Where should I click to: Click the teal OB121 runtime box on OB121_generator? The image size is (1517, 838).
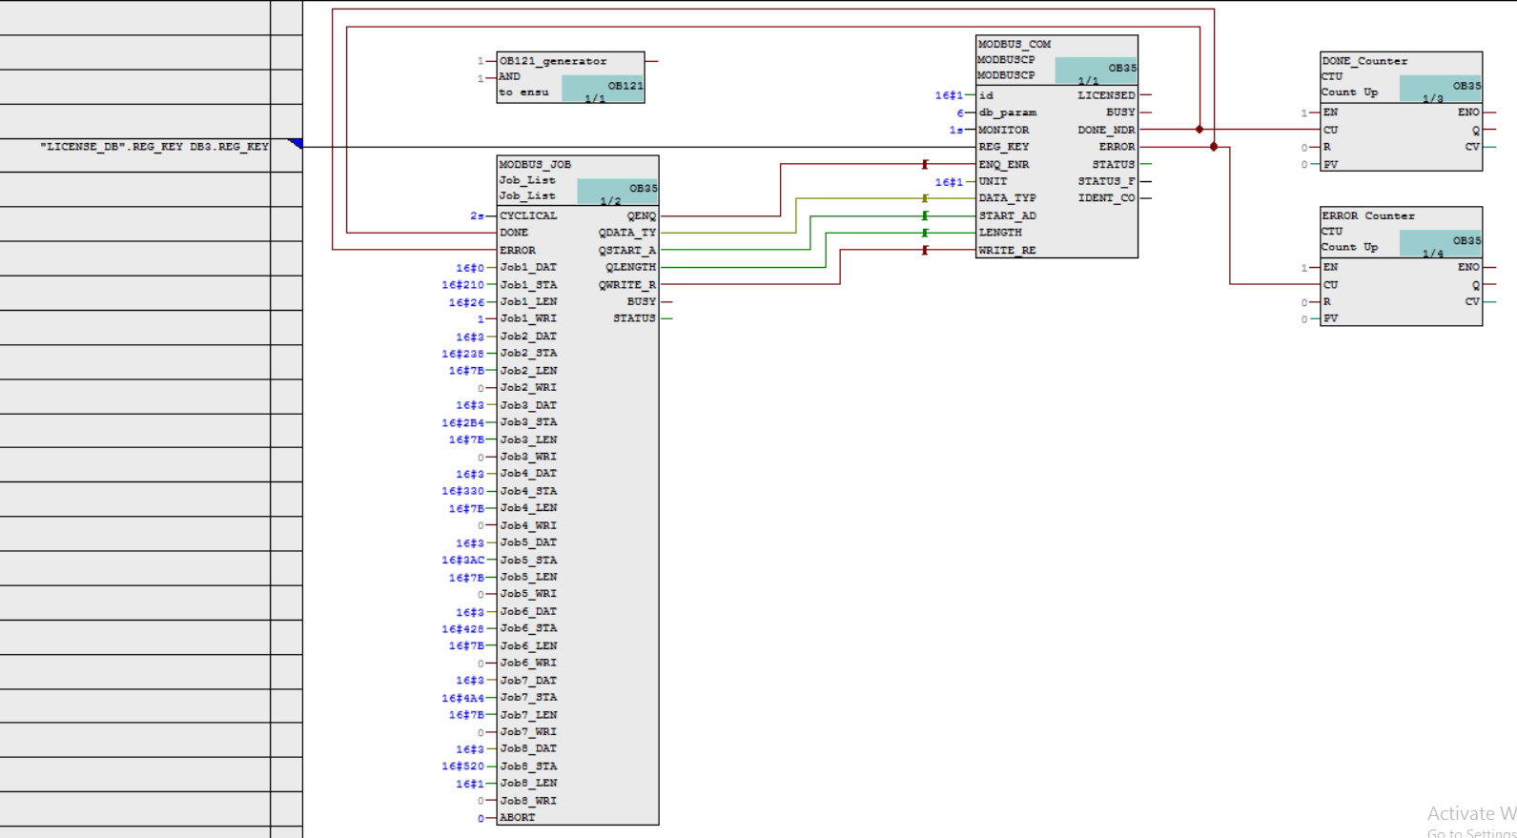[x=603, y=89]
